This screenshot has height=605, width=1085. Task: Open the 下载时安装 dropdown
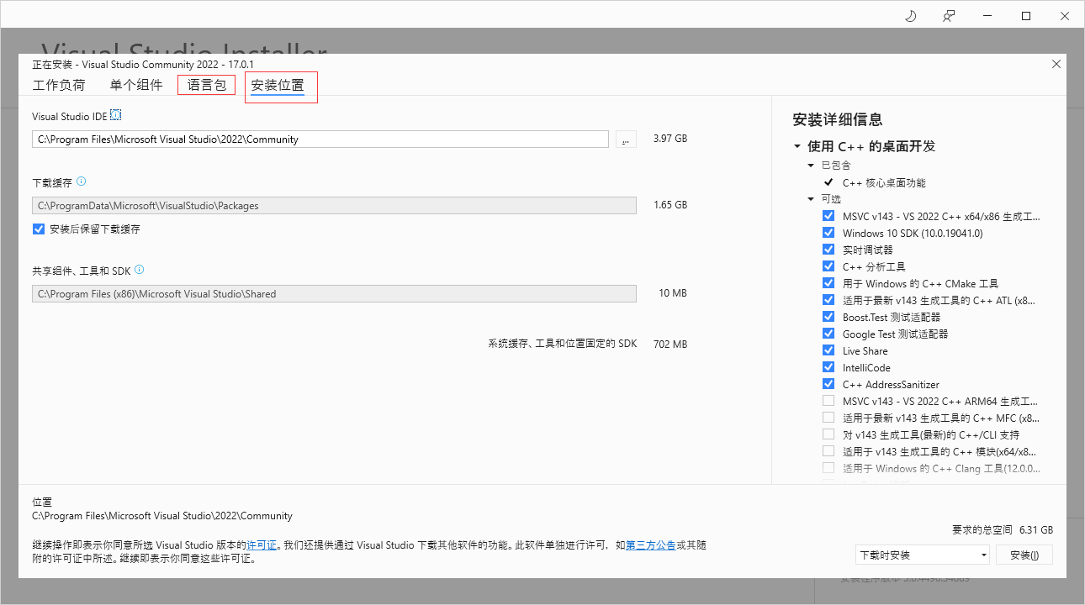point(922,555)
